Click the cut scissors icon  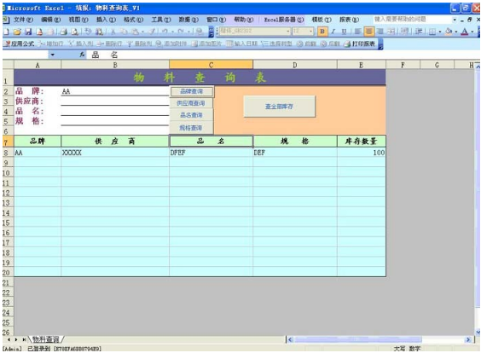coord(113,32)
